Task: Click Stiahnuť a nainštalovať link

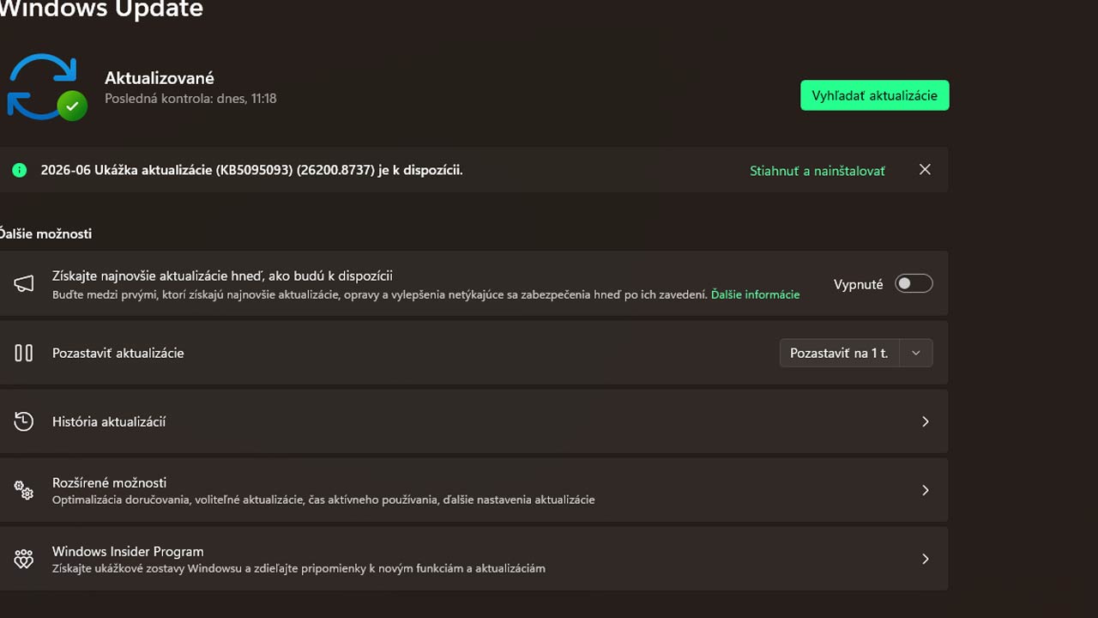Action: [x=817, y=171]
